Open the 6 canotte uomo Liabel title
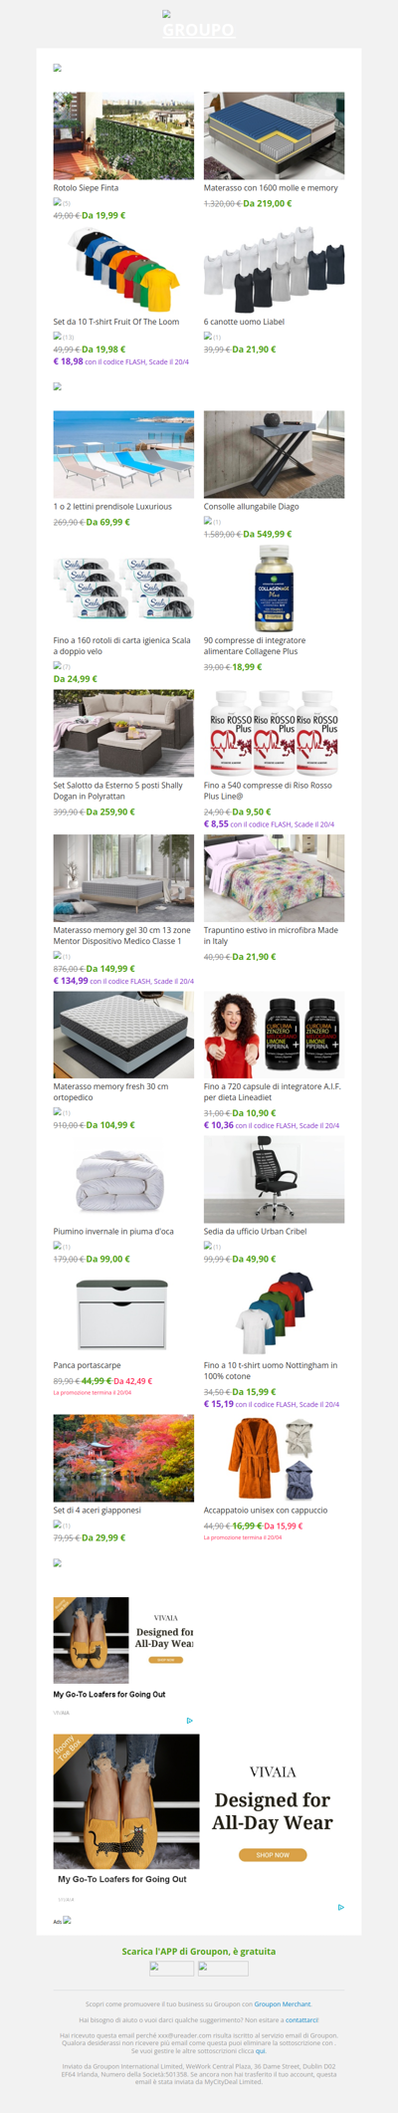 [244, 322]
